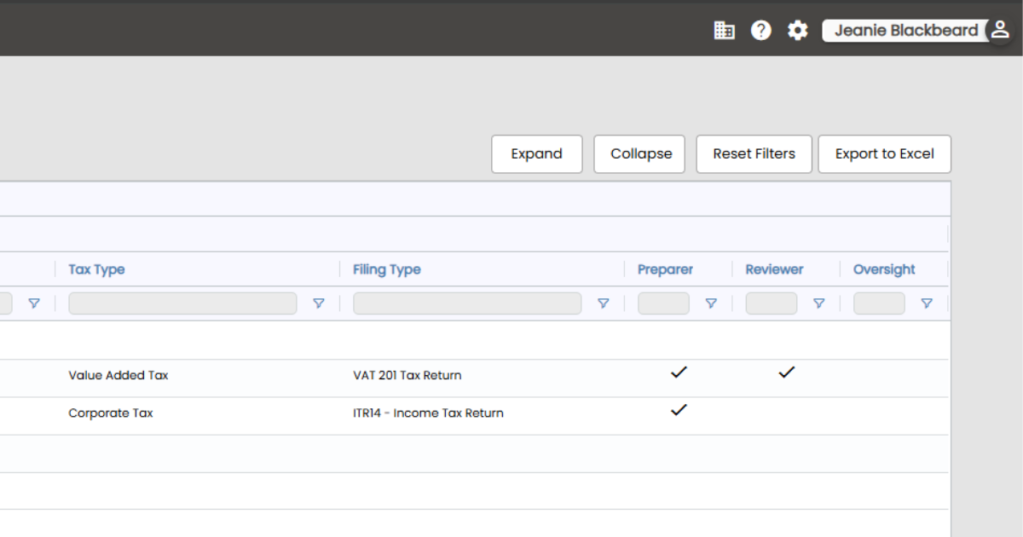The image size is (1023, 537).
Task: Open the settings gear icon
Action: coord(797,31)
